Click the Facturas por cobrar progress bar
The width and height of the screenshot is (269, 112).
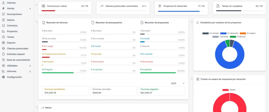click(x=64, y=11)
